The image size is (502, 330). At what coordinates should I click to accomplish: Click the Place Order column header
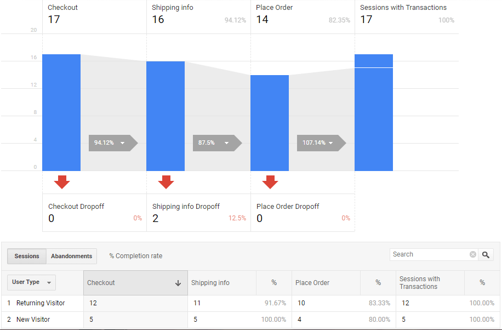tap(326, 283)
